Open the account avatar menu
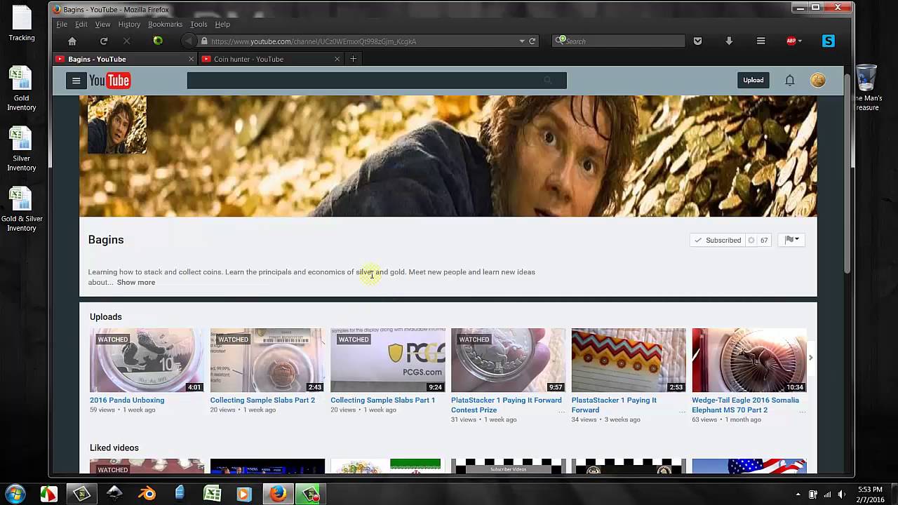The height and width of the screenshot is (505, 898). [x=818, y=80]
